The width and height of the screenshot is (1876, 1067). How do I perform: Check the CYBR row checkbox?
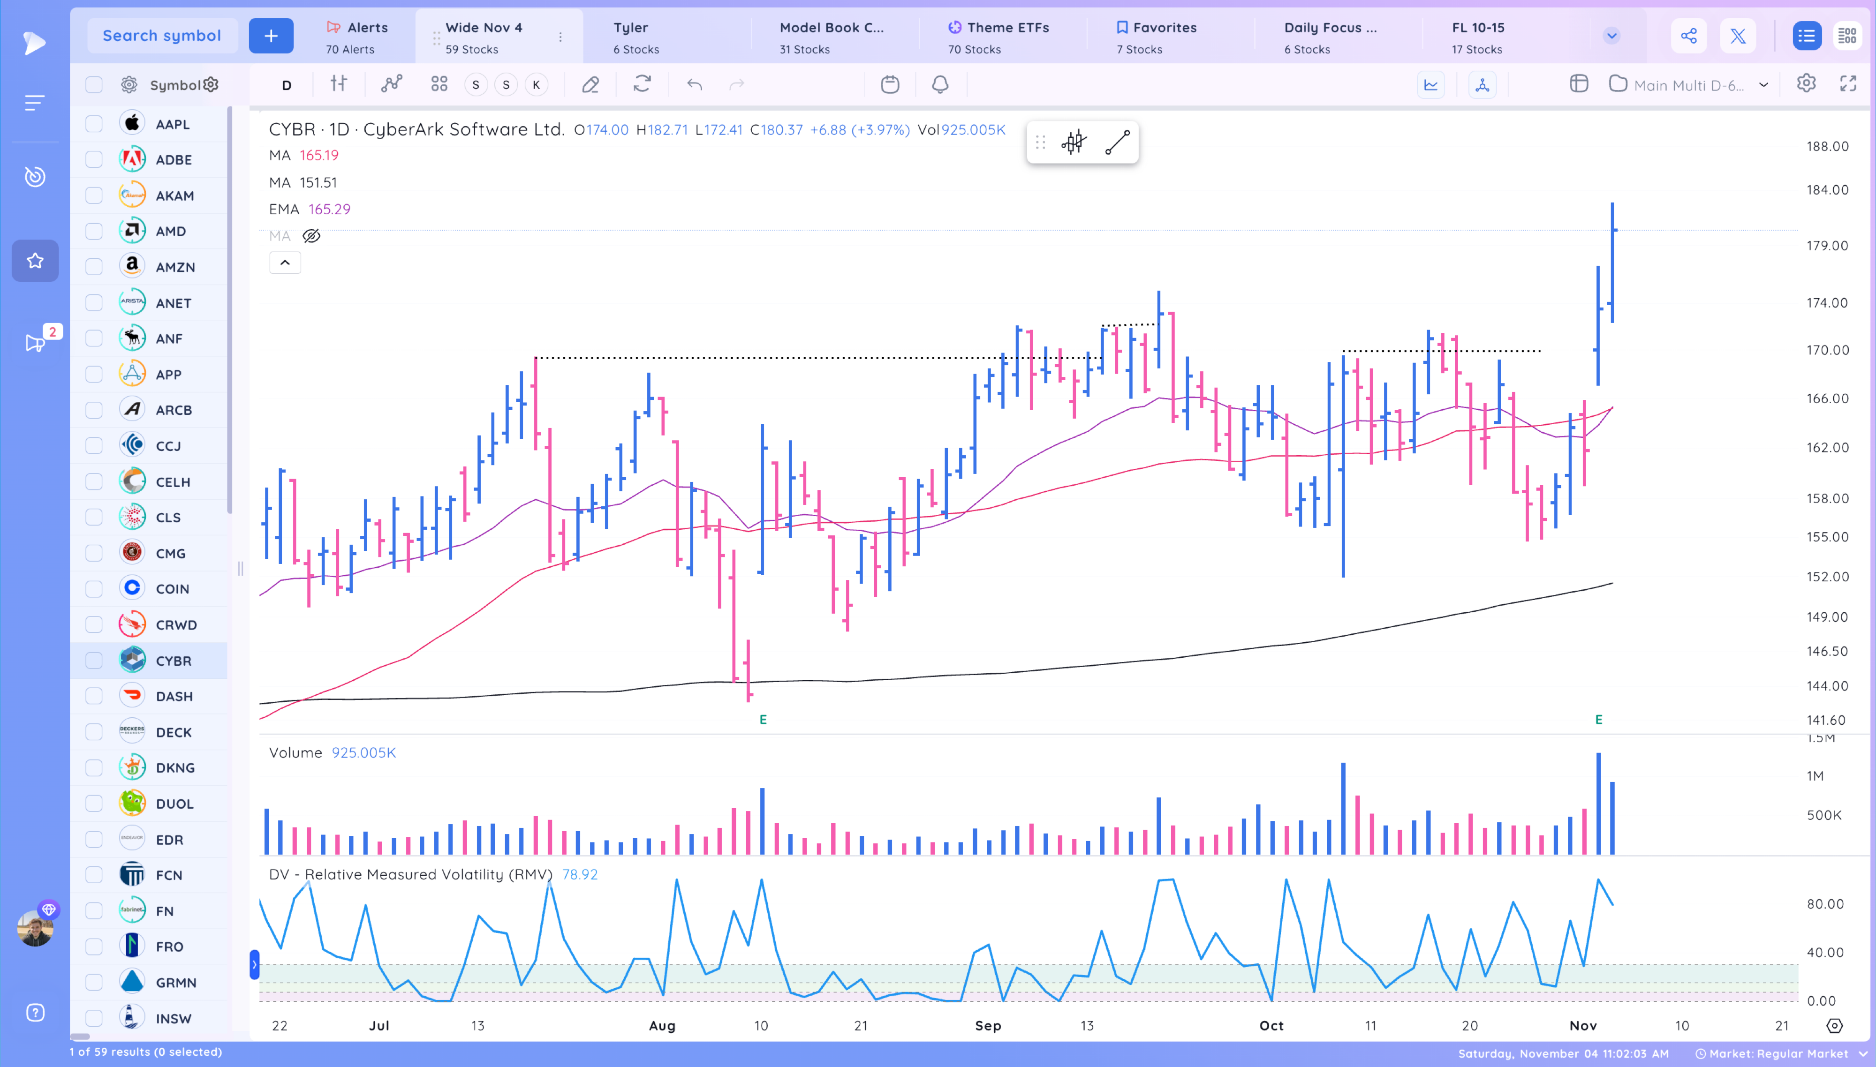coord(94,660)
